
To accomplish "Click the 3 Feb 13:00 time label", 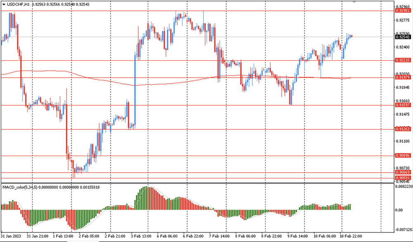I will 141,236.
